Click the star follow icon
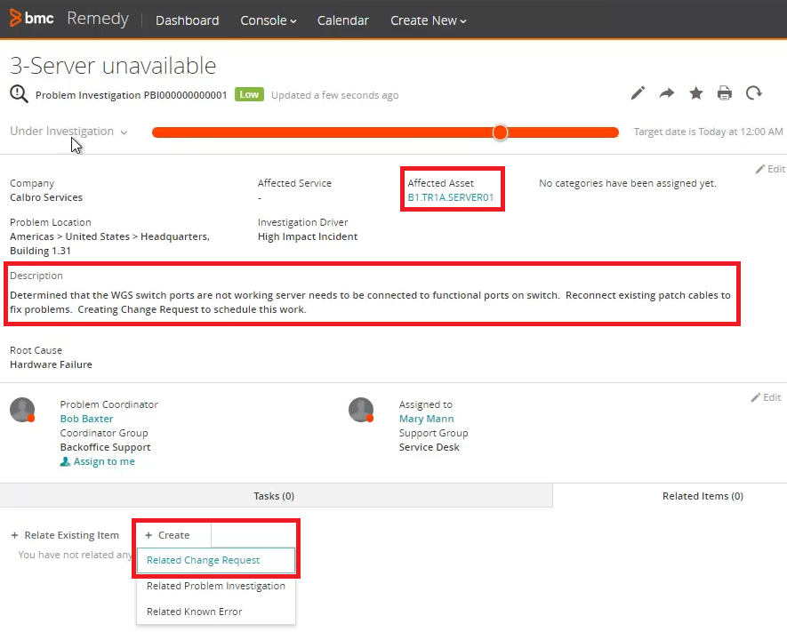 pyautogui.click(x=695, y=93)
